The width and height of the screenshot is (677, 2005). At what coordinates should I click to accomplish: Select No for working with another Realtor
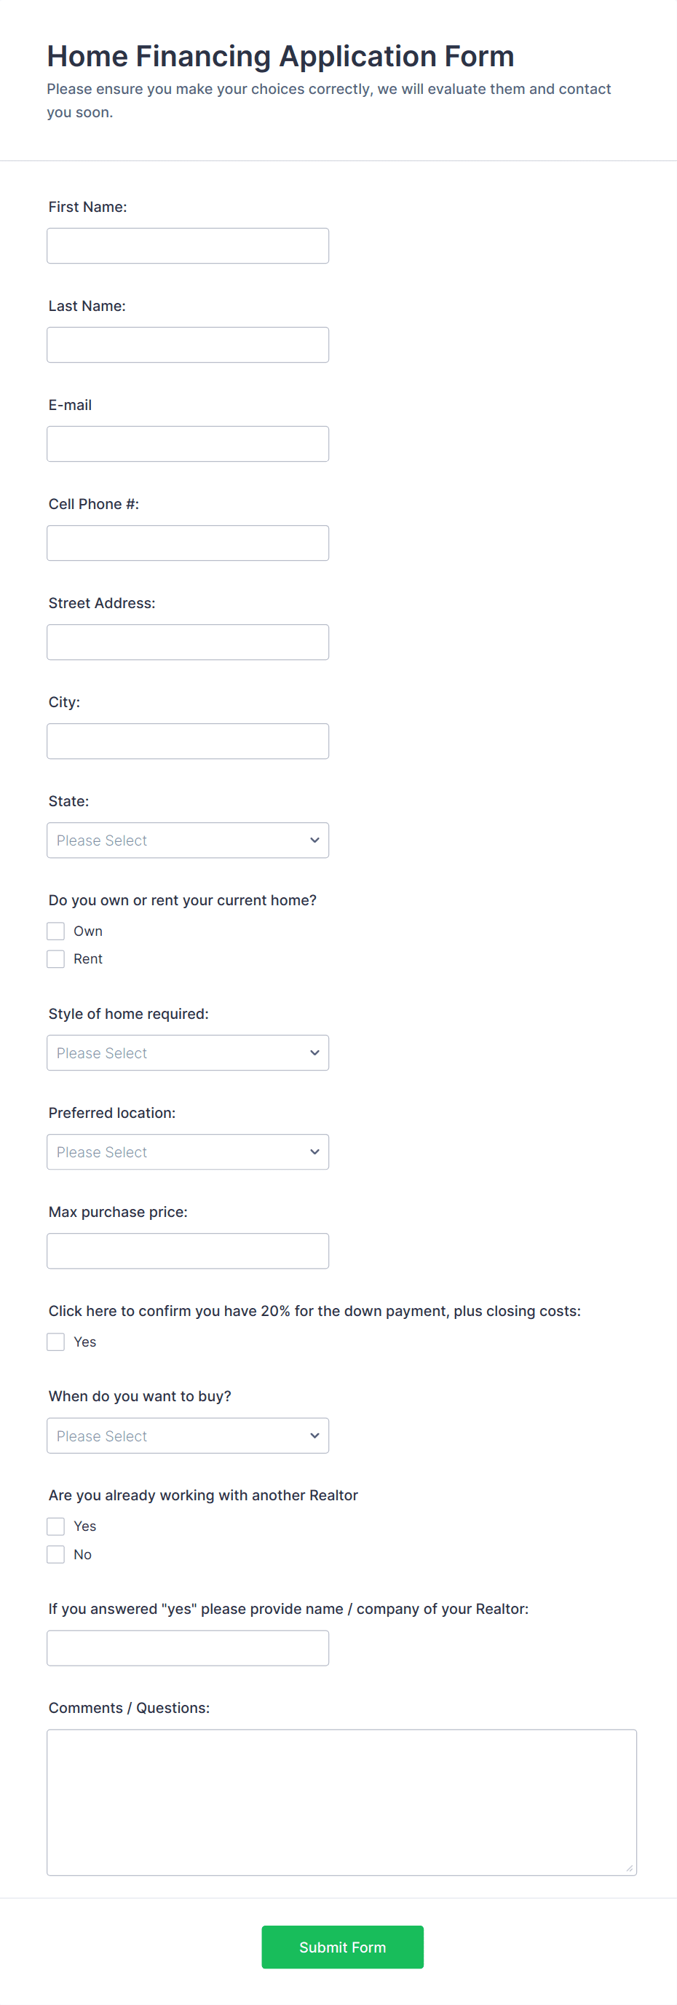point(55,1554)
